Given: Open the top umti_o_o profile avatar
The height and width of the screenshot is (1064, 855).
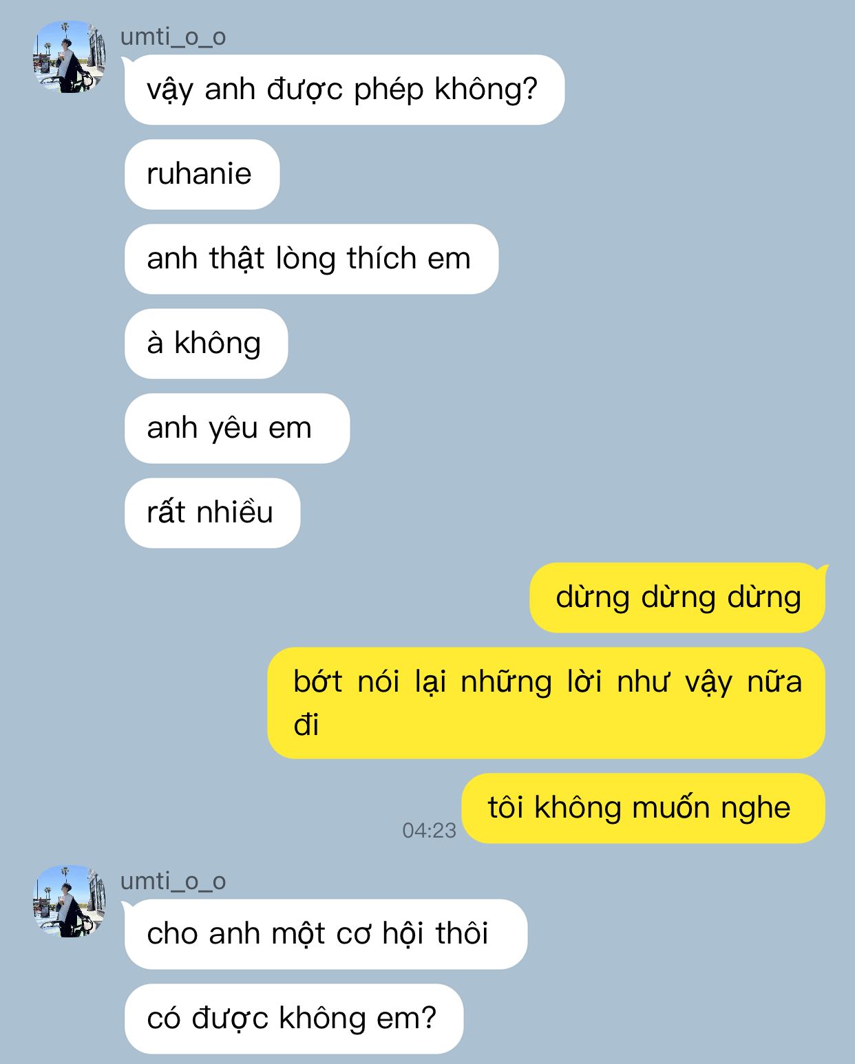Looking at the screenshot, I should tap(70, 57).
